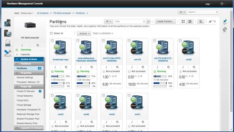The width and height of the screenshot is (234, 132).
Task: Collapse the System Actions section
Action: tap(29, 59)
